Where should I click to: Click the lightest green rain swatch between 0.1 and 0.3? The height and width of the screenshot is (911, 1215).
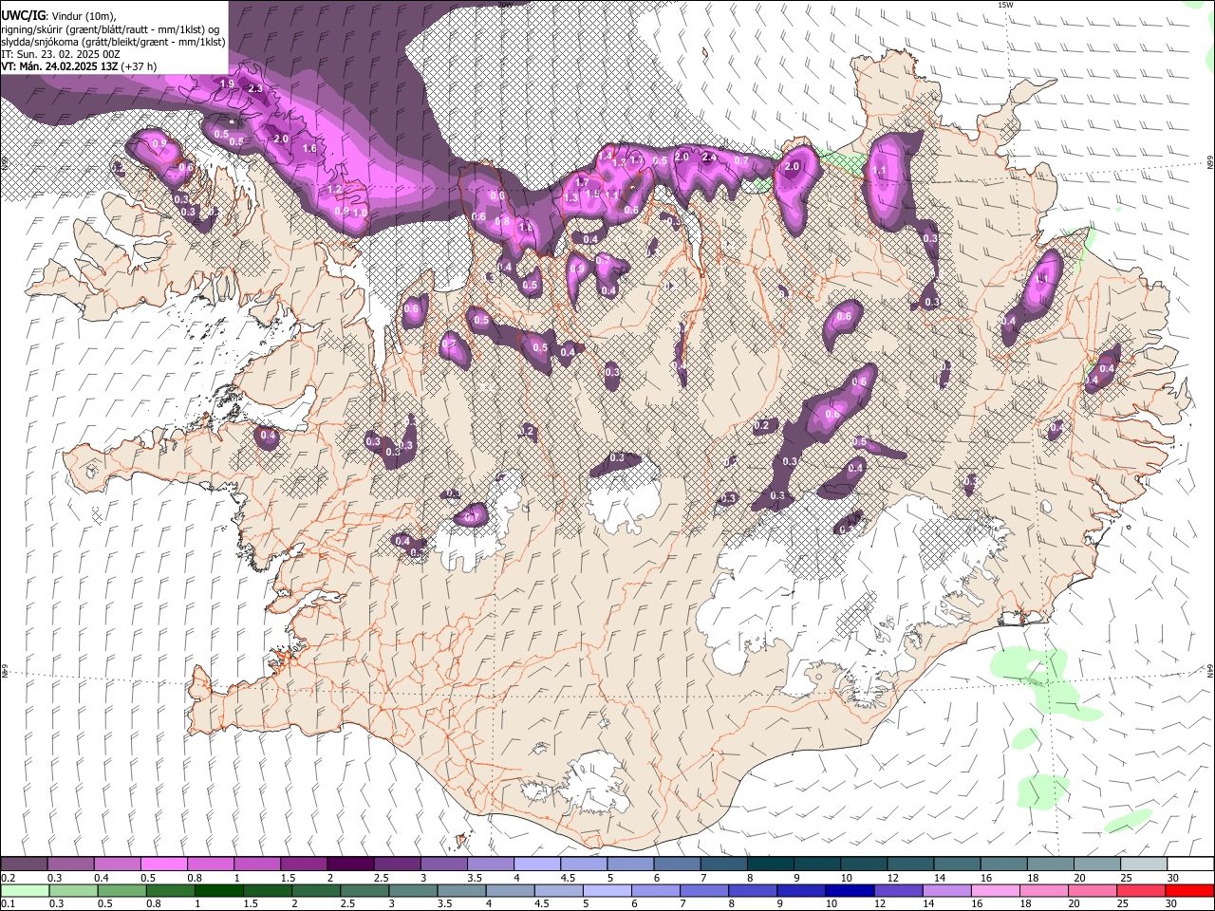coord(24,890)
